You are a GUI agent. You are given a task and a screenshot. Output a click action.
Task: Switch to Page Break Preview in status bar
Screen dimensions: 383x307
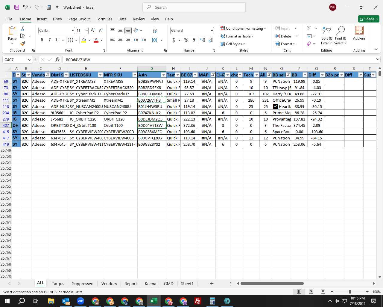tap(323, 292)
